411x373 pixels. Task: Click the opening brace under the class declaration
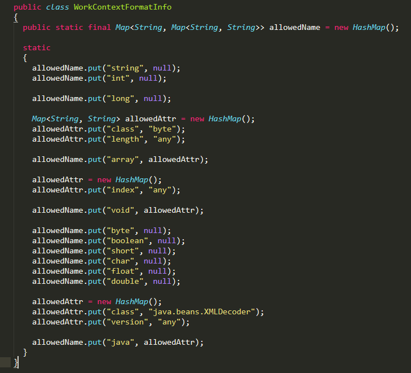(x=16, y=17)
